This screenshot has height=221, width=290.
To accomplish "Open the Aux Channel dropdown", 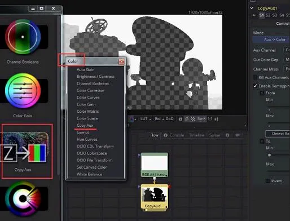I will [287, 50].
